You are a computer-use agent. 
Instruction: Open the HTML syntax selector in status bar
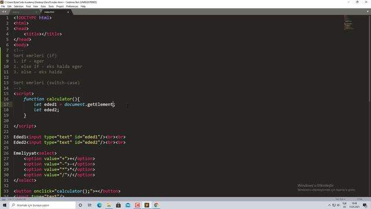coord(359,199)
